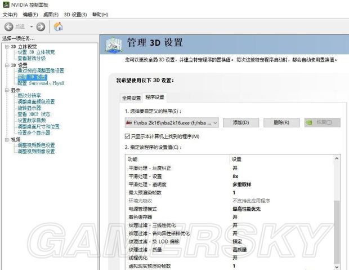The height and width of the screenshot is (270, 349).
Task: Open the 文件(F) menu
Action: [10, 14]
